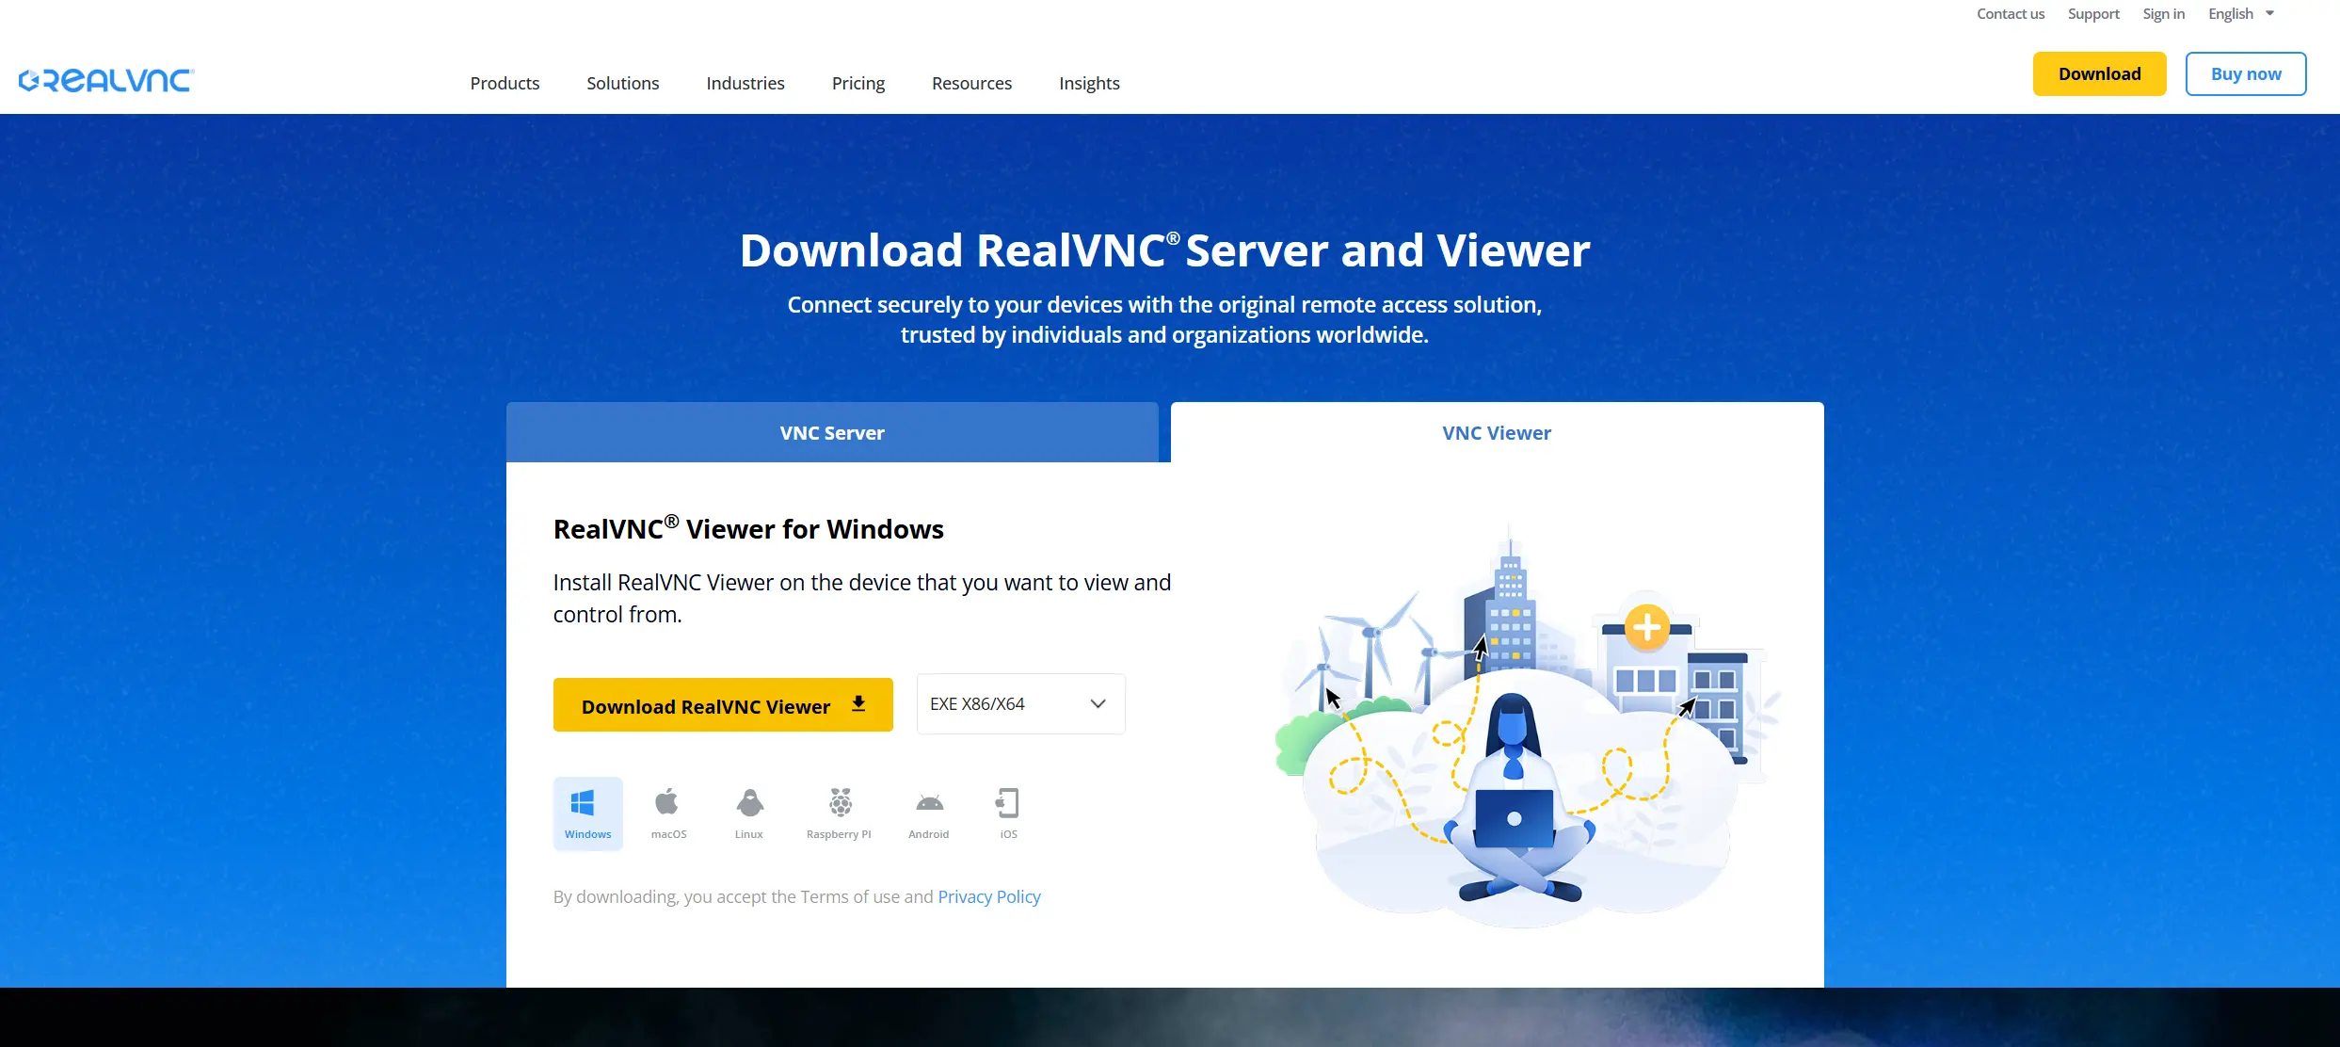This screenshot has width=2340, height=1047.
Task: Switch to the VNC Viewer tab
Action: pos(1496,432)
